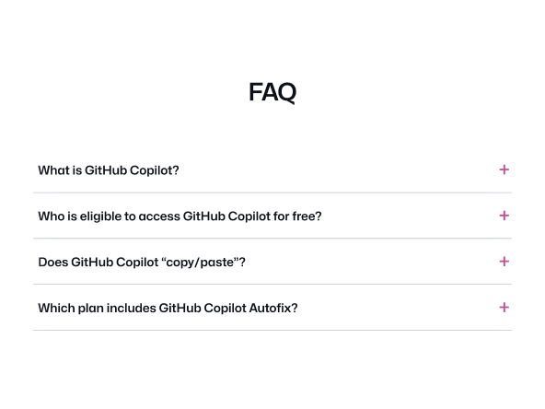Click the plus icon beside 'What is GitHub Copilot?'
The image size is (545, 409).
[504, 169]
